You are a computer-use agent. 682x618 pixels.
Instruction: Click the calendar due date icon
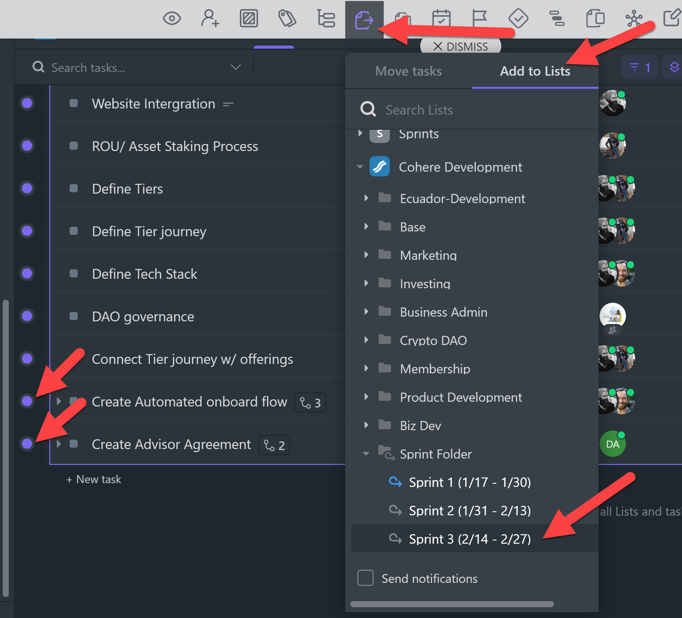pos(441,18)
